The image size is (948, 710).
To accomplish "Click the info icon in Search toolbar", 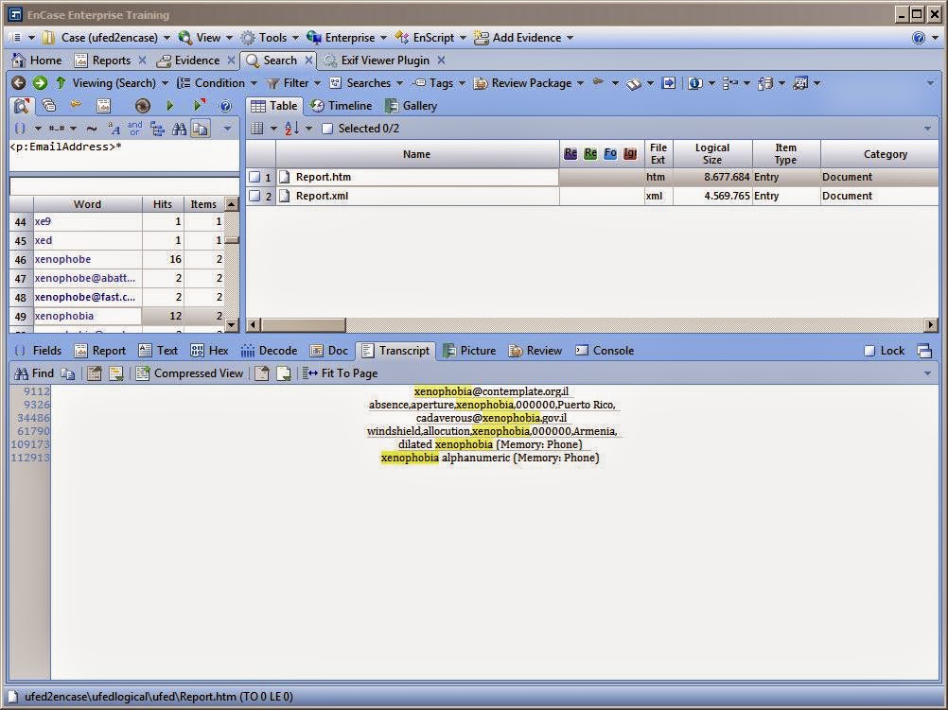I will [x=694, y=83].
